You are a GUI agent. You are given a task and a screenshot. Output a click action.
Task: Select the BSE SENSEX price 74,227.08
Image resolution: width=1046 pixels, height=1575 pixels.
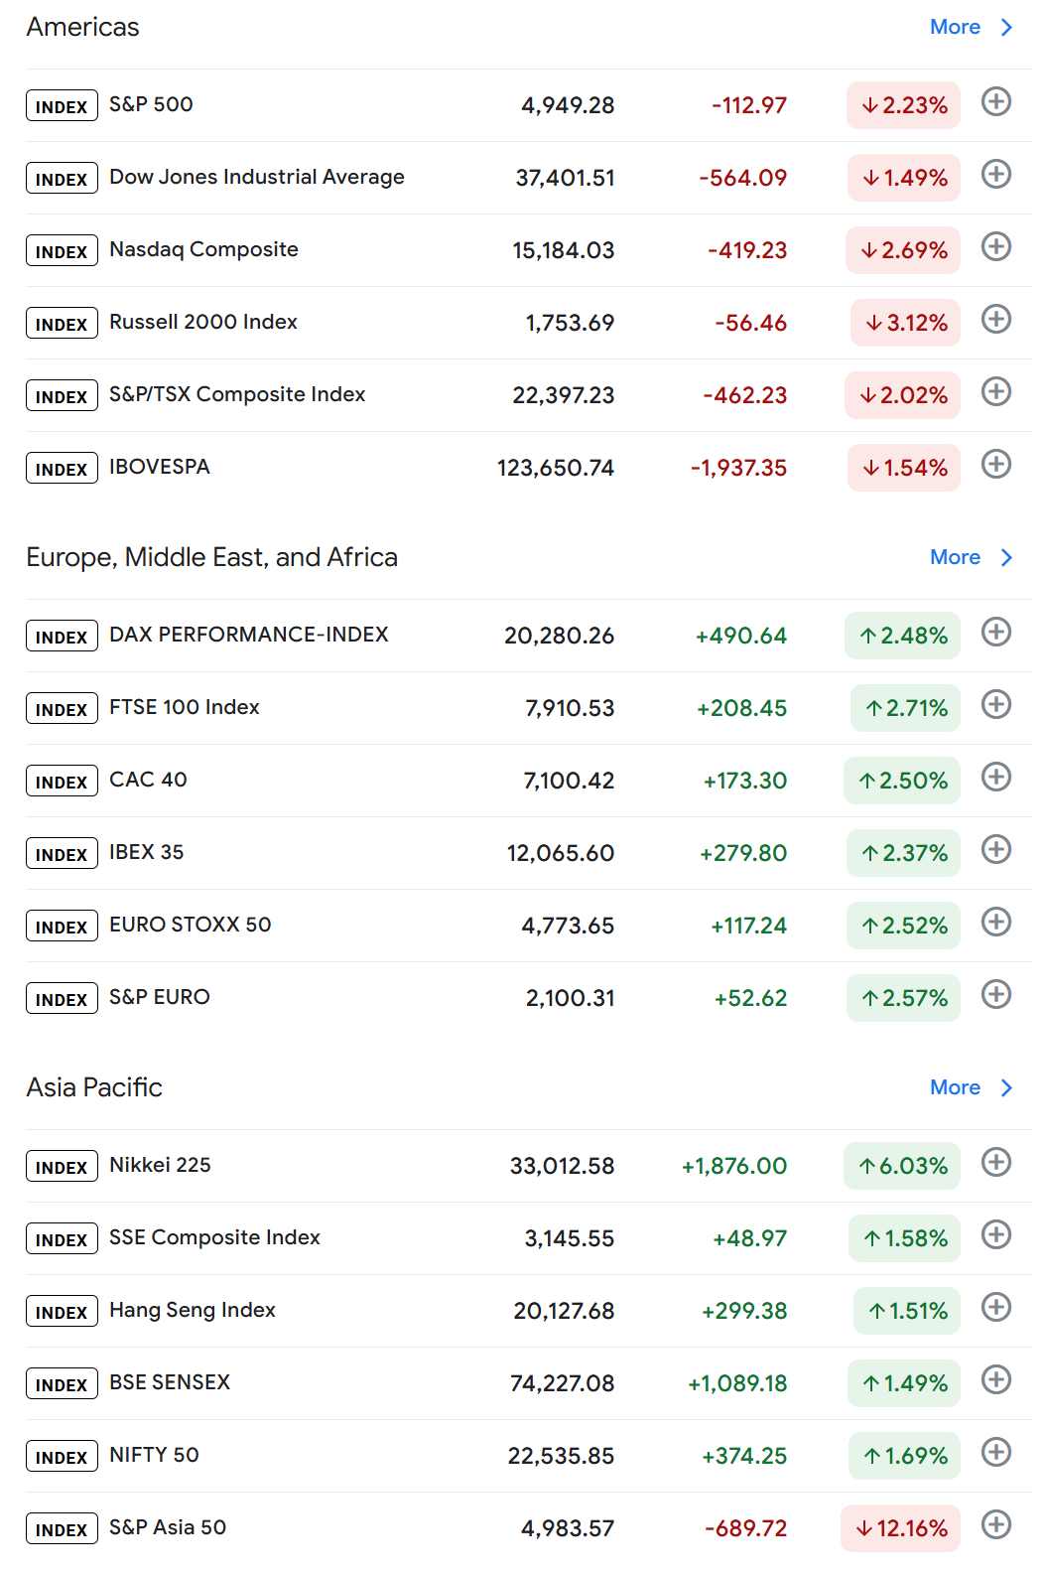point(563,1383)
